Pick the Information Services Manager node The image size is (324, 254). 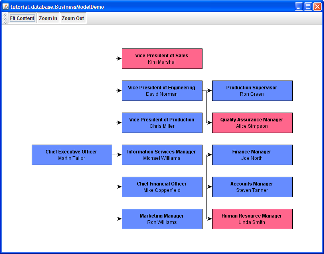point(162,155)
